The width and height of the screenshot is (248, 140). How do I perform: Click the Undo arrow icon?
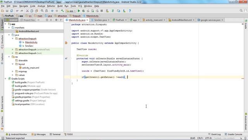coord(17,11)
